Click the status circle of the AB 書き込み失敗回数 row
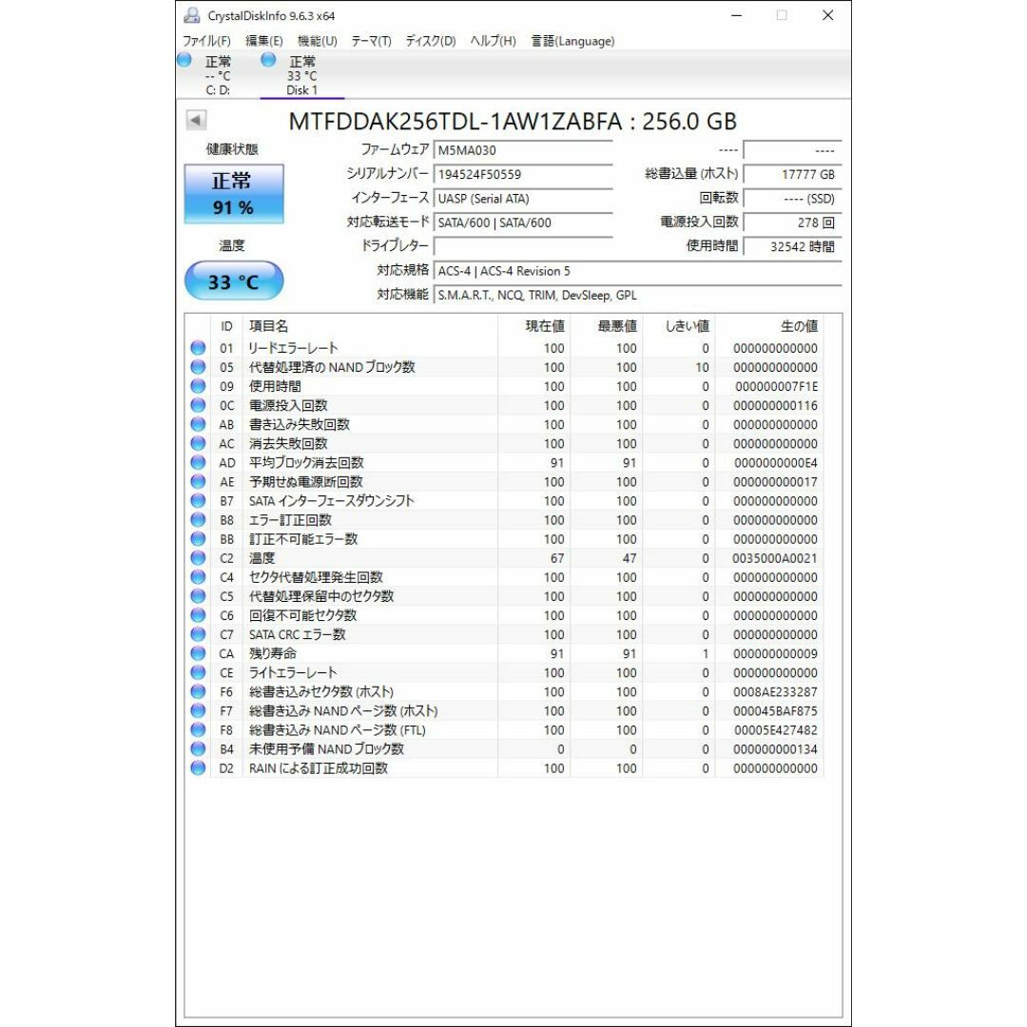Viewport: 1027px width, 1027px height. pyautogui.click(x=198, y=424)
